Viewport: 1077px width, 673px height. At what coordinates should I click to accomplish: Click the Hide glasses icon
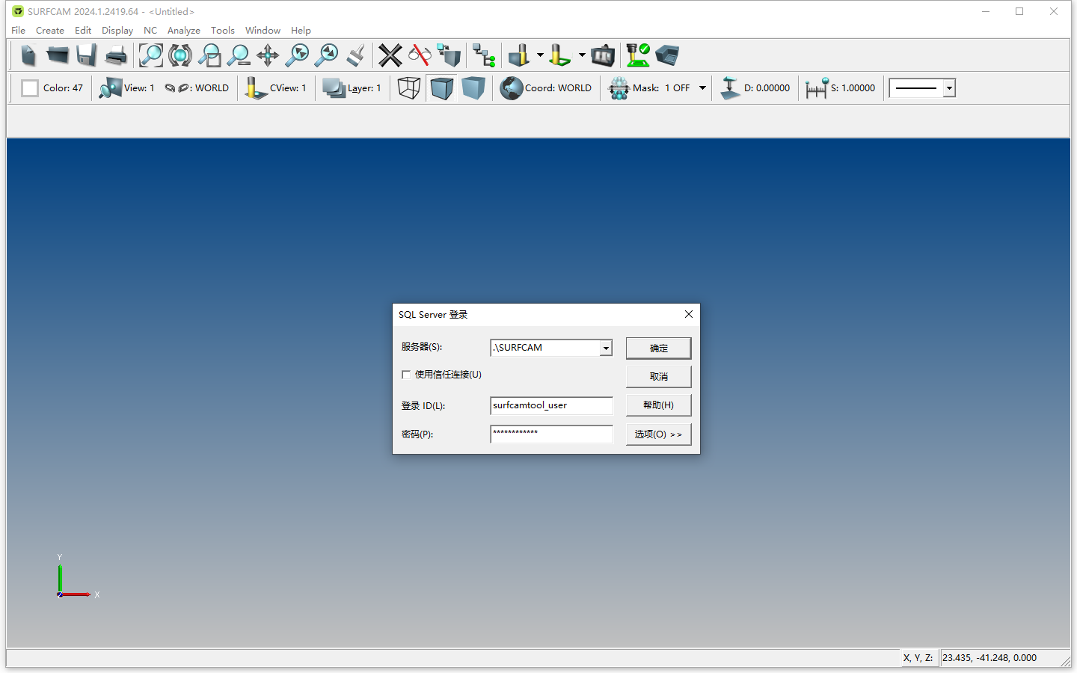pos(420,55)
